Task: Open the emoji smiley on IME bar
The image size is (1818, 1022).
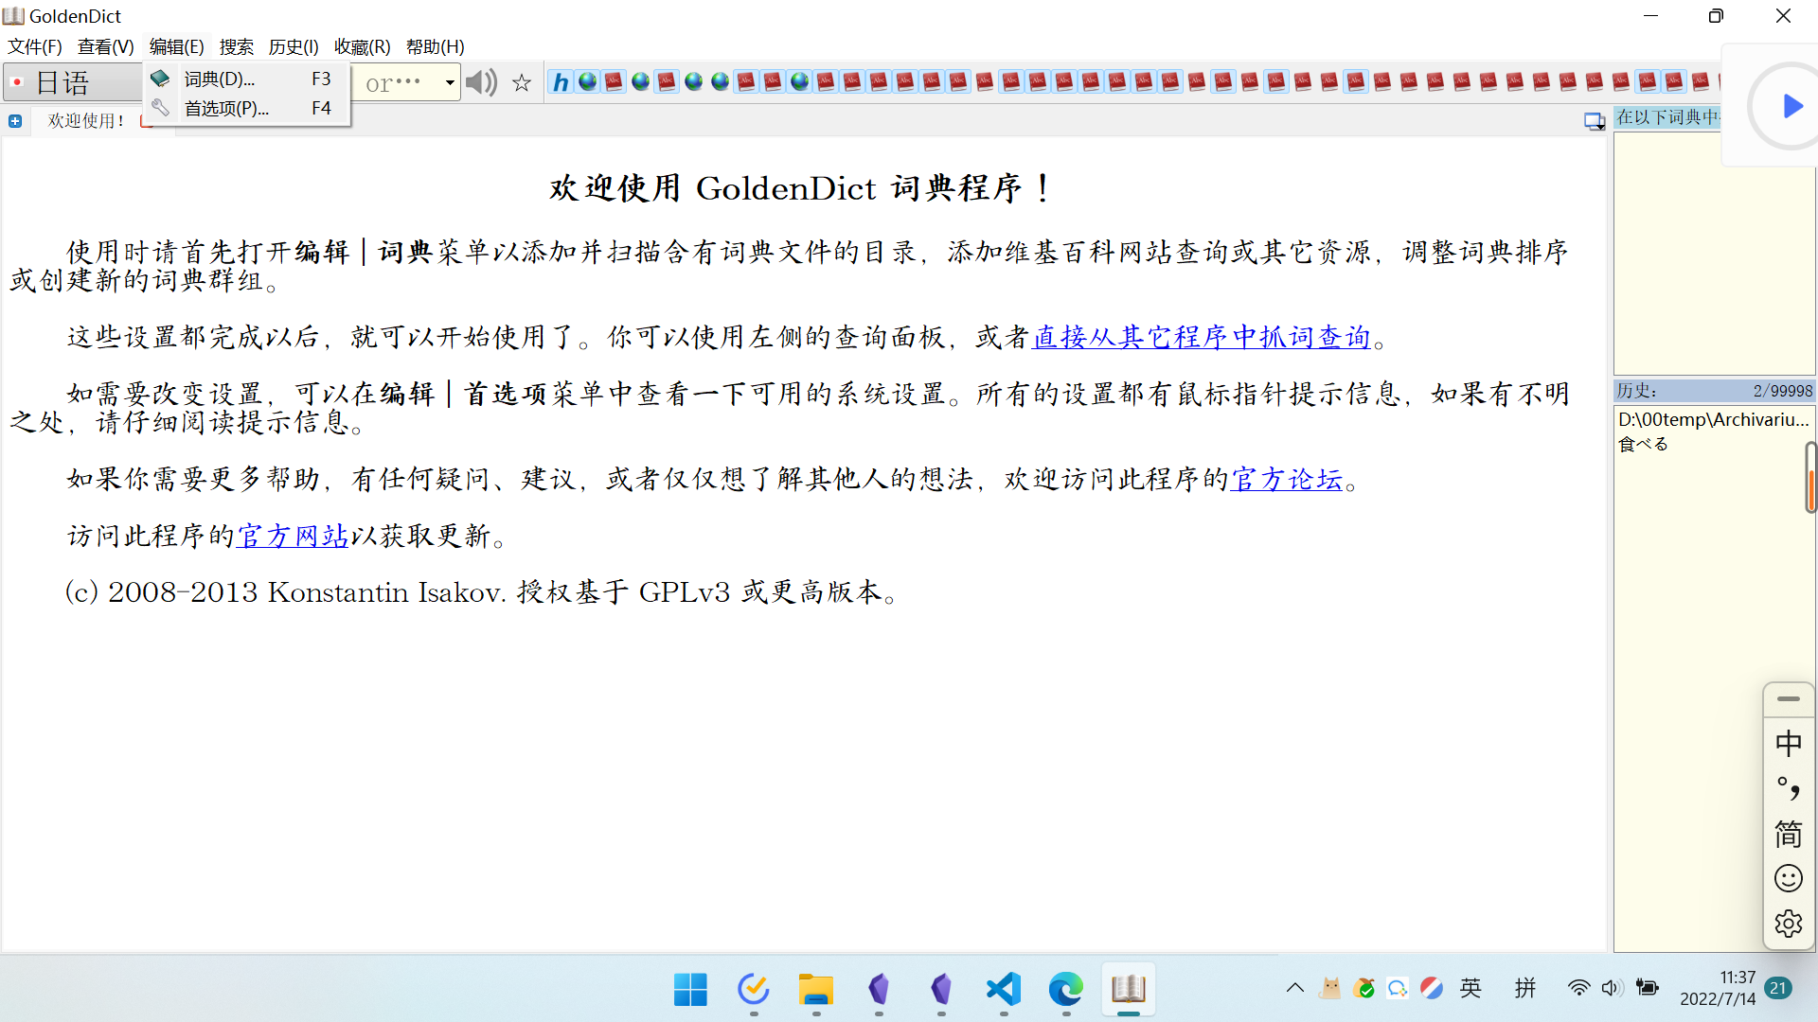Action: (1788, 879)
